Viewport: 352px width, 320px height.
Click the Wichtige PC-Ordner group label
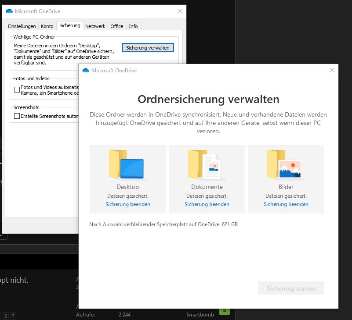coord(34,37)
